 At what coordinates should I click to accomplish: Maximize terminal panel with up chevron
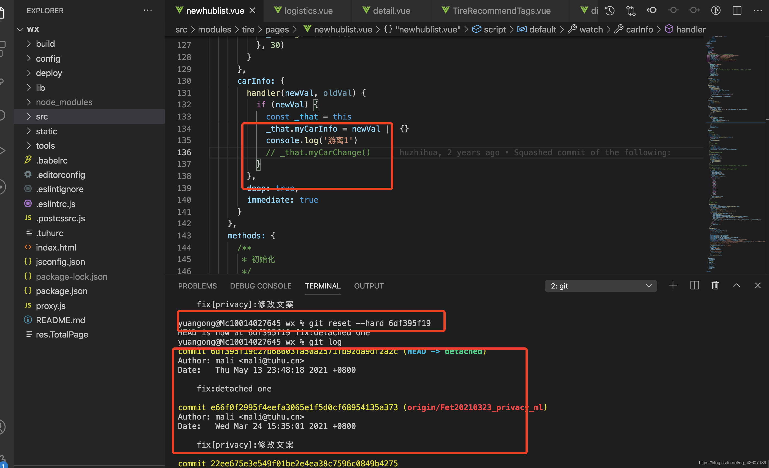(x=736, y=285)
